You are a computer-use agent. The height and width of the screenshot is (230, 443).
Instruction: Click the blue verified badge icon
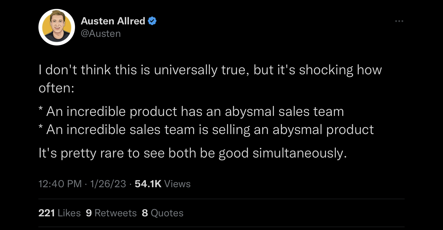pyautogui.click(x=152, y=21)
